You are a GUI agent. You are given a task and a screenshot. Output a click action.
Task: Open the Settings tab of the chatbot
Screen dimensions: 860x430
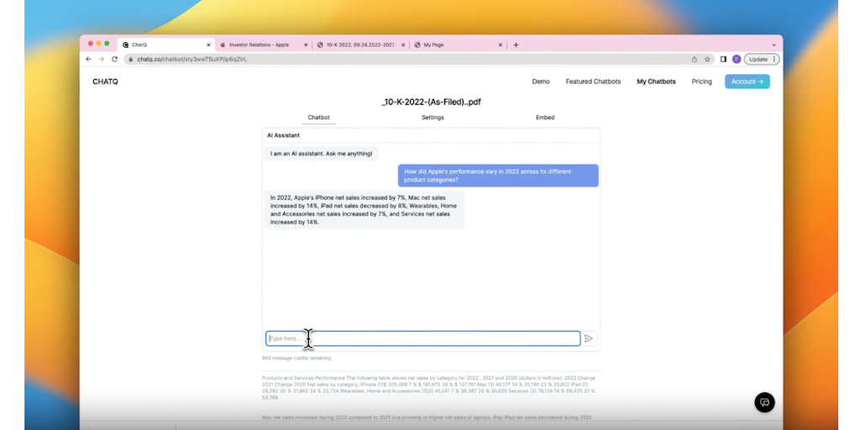tap(433, 118)
